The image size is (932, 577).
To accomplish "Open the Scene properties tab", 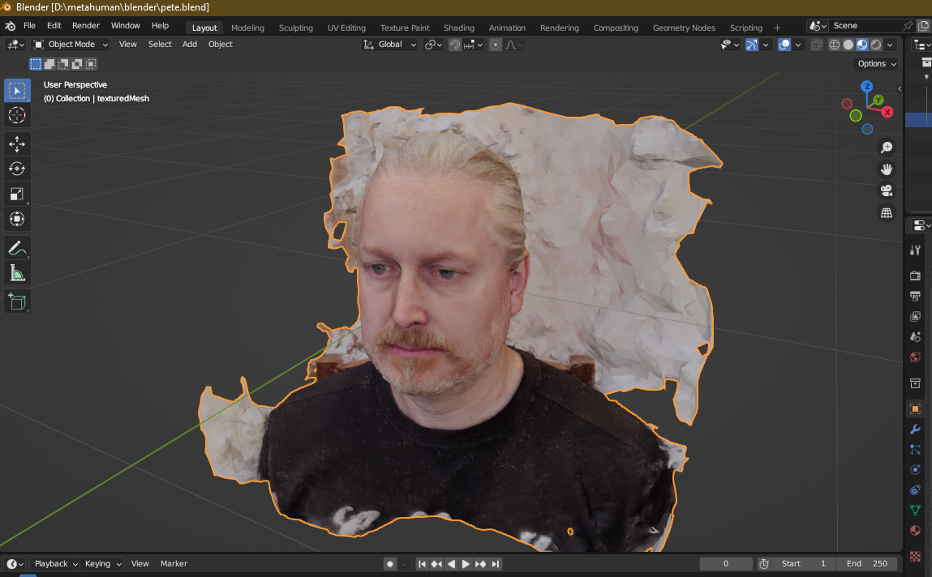I will tap(915, 336).
